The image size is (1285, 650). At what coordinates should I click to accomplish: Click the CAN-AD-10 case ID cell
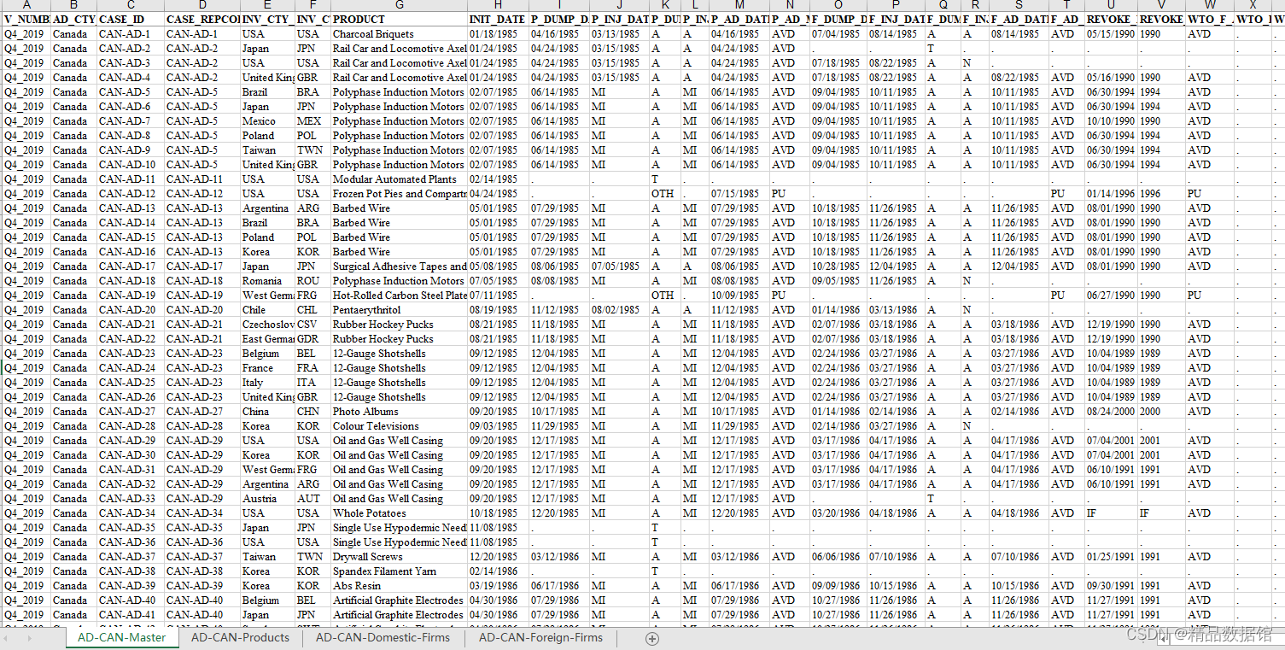pyautogui.click(x=131, y=165)
